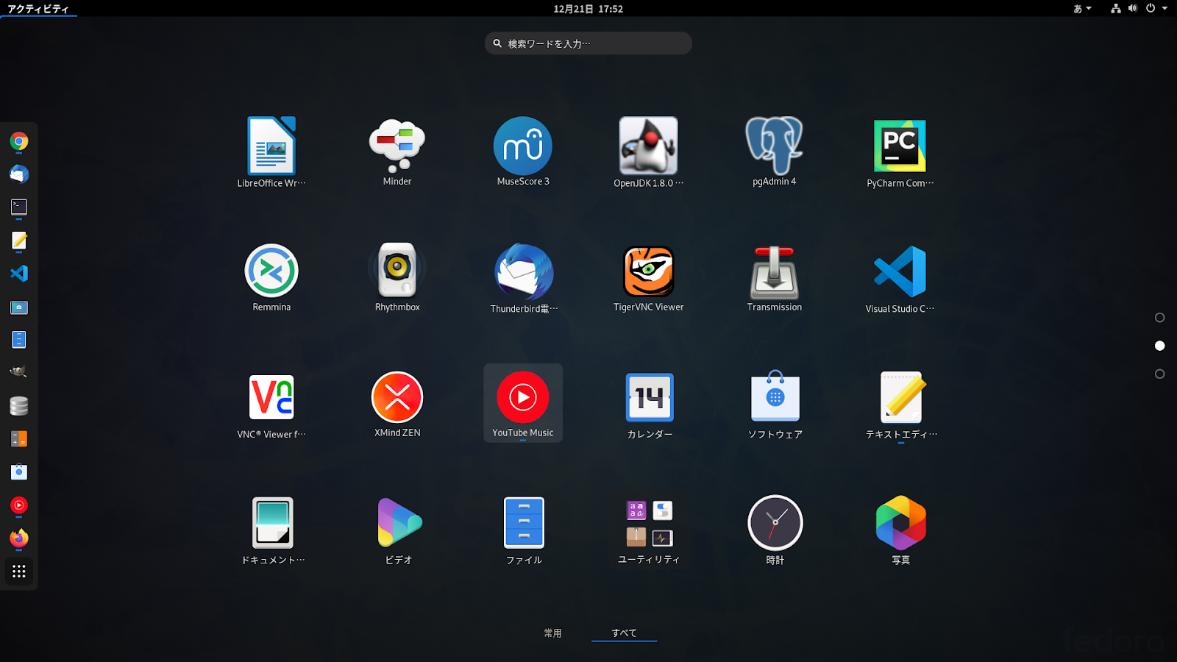Open the calculator from the dock
The image size is (1177, 662).
click(x=19, y=439)
